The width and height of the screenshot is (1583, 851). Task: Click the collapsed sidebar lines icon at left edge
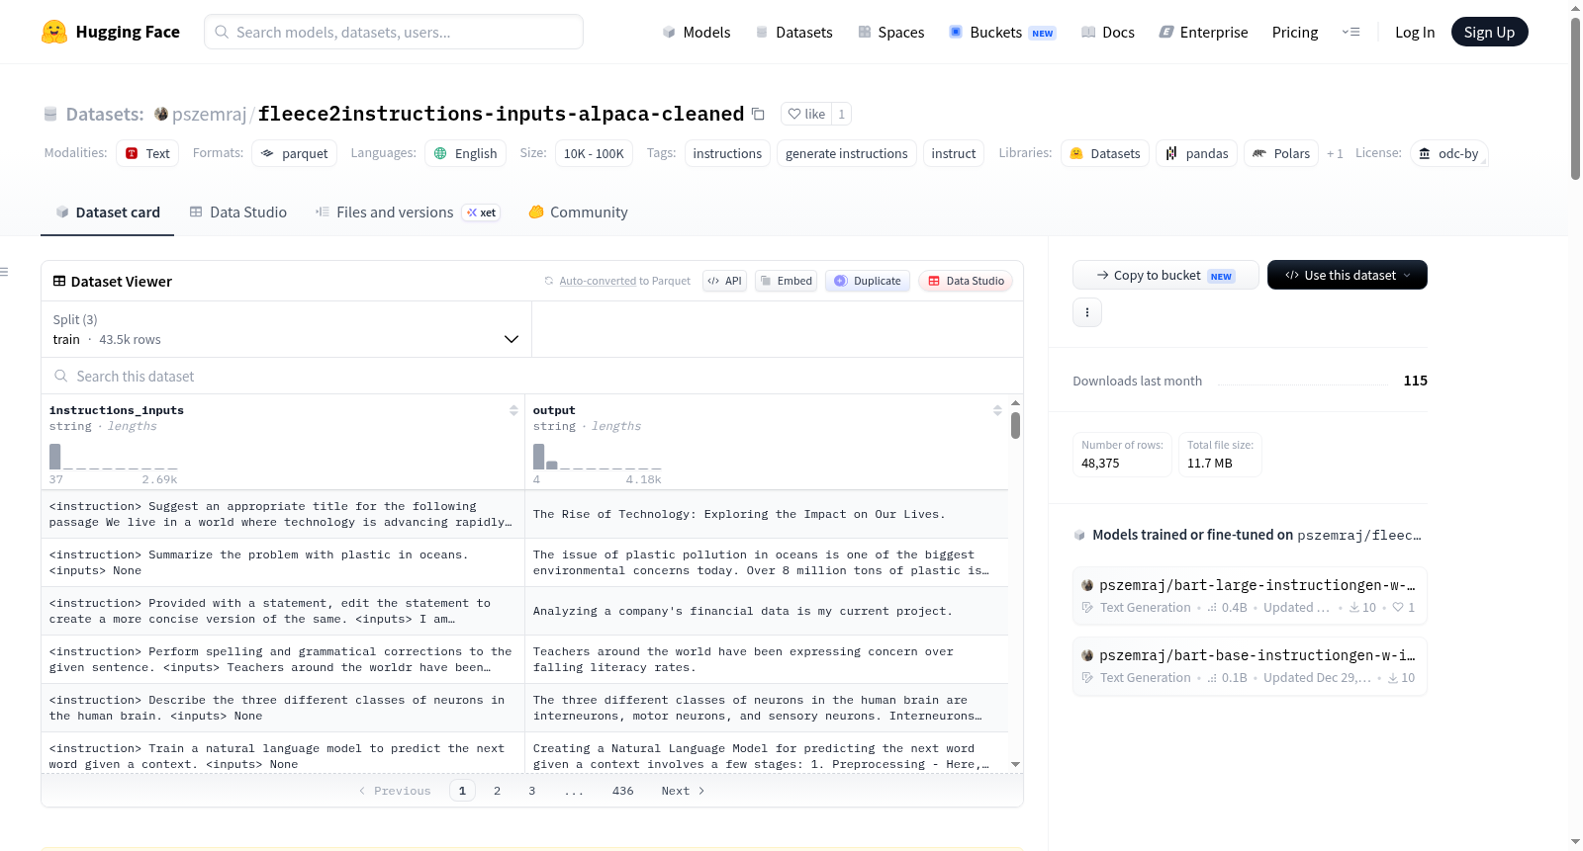point(4,272)
